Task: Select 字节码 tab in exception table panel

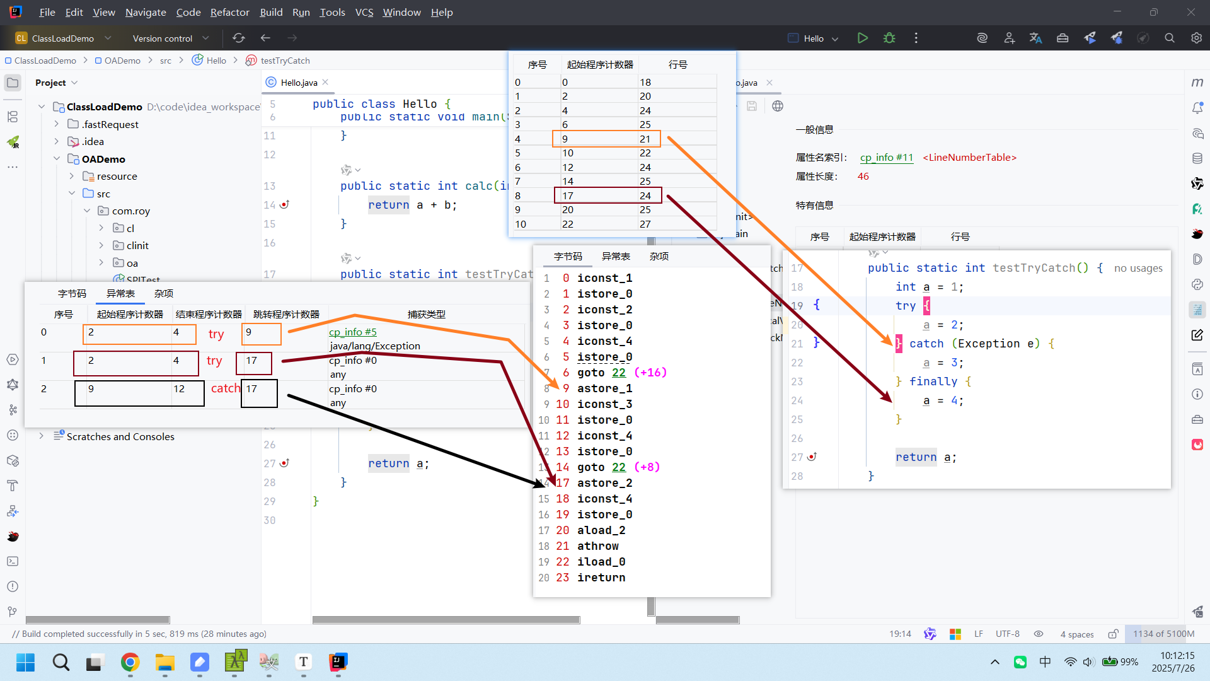Action: 72,293
